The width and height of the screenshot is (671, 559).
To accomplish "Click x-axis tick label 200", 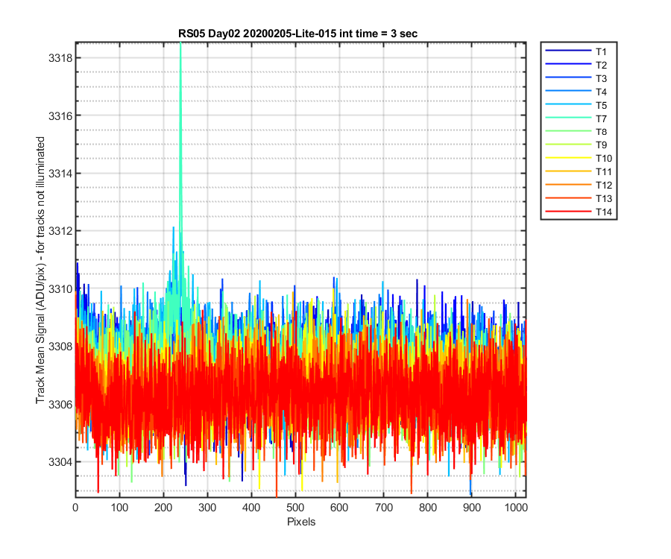I will pos(163,508).
